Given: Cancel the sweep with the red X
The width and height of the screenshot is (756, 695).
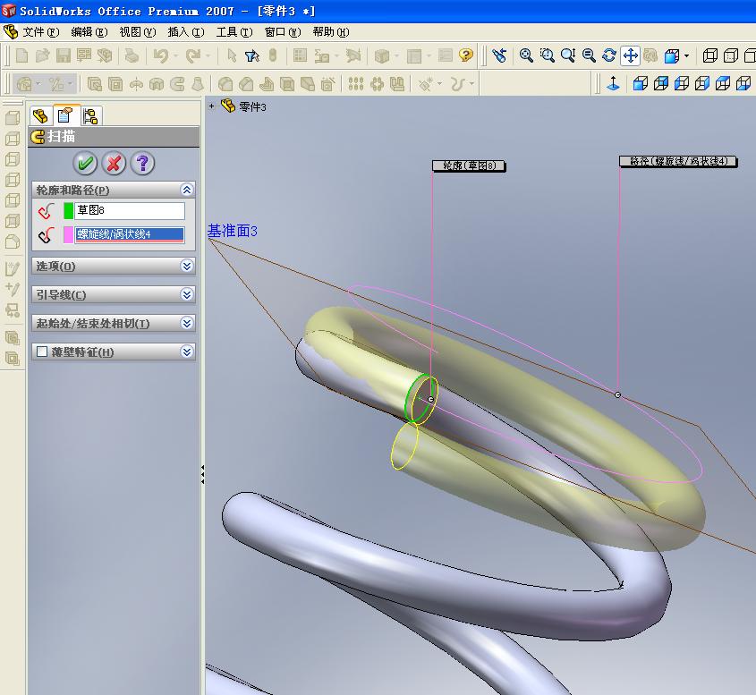Looking at the screenshot, I should tap(114, 164).
